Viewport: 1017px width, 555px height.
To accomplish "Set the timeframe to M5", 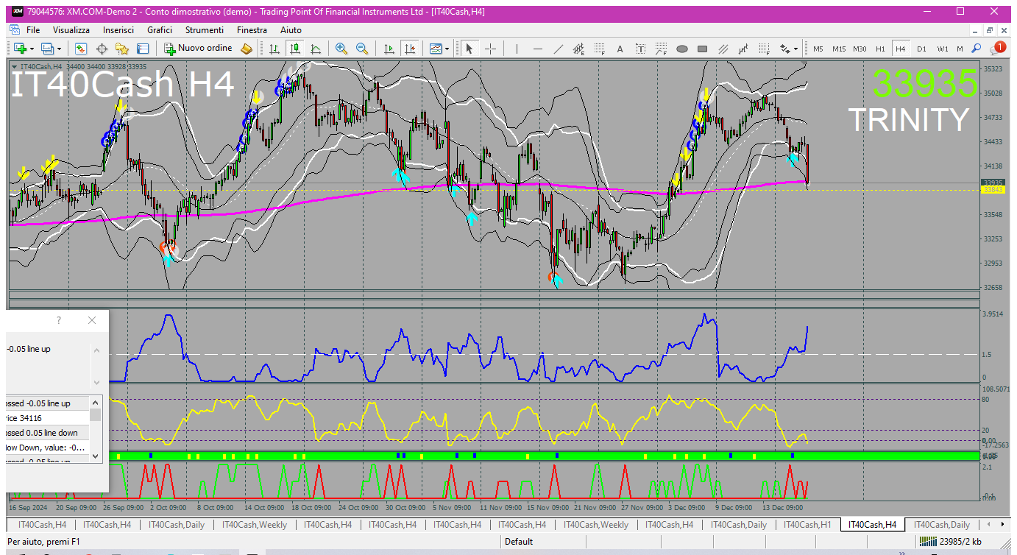I will point(818,49).
